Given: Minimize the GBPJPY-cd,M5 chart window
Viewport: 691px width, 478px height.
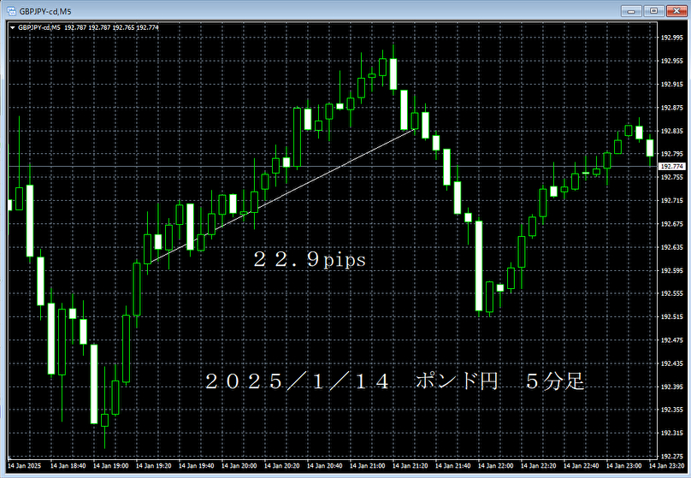Looking at the screenshot, I should [631, 11].
